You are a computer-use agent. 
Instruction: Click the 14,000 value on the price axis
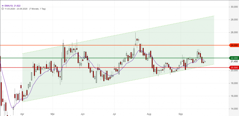coord(235,109)
